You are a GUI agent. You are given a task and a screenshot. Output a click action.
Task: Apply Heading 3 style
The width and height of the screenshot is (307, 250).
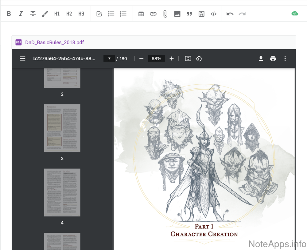(x=81, y=14)
